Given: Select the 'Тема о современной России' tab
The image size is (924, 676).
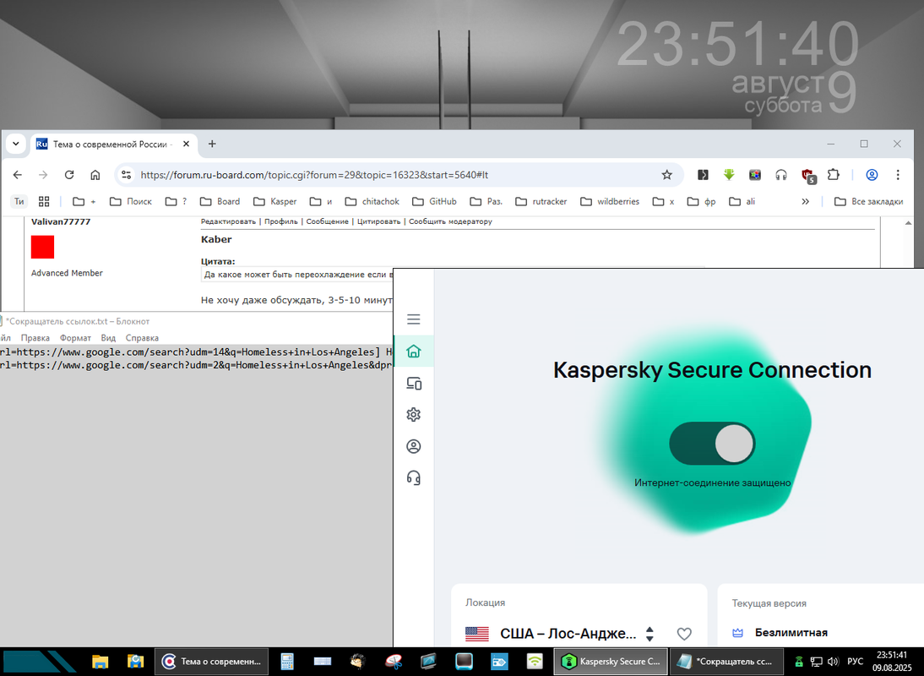Looking at the screenshot, I should click(113, 144).
